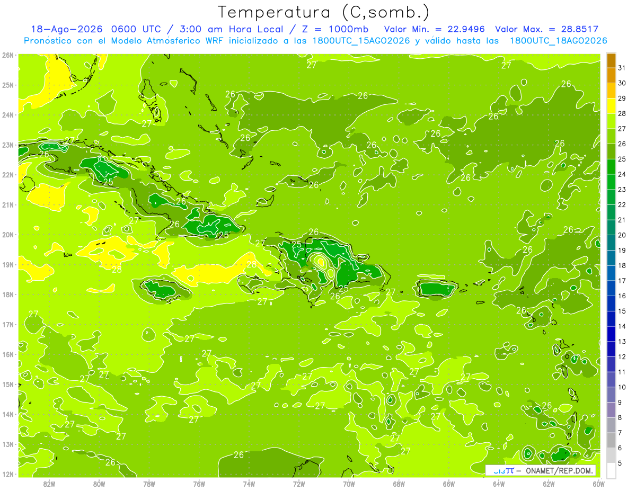
Task: Click the "Valor Min. = 22.9496" text
Action: (435, 29)
